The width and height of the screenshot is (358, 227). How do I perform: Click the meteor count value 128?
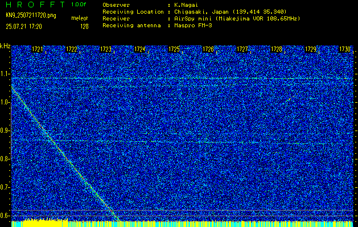click(x=84, y=27)
